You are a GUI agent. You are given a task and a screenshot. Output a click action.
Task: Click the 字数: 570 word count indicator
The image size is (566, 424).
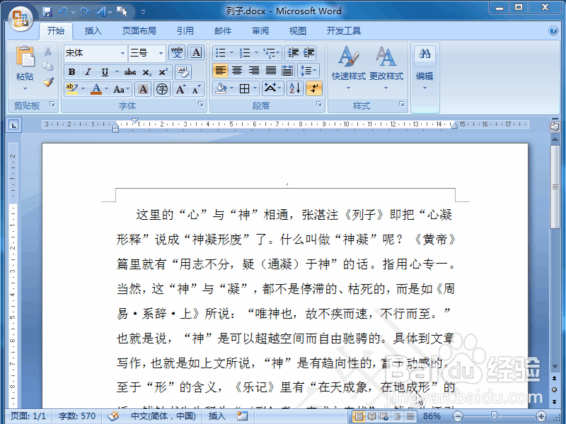click(x=76, y=417)
